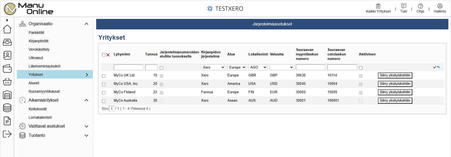Toggle the Aktiivinen filter checkbox

(x=361, y=68)
